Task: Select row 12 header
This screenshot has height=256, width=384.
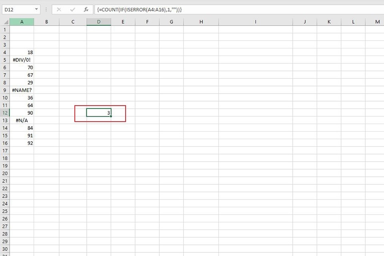Action: tap(5, 113)
